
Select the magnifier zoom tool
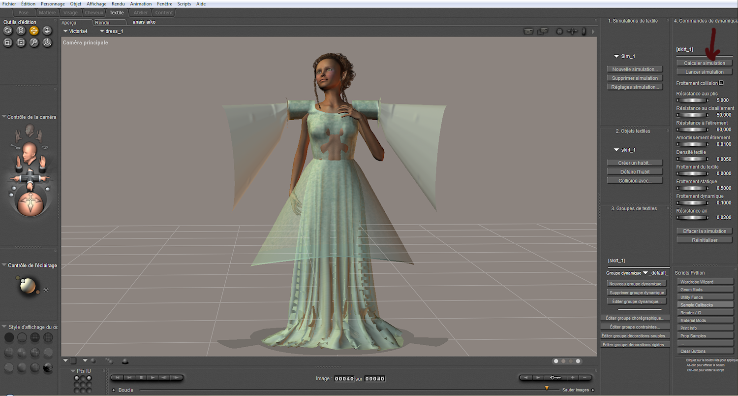(34, 43)
